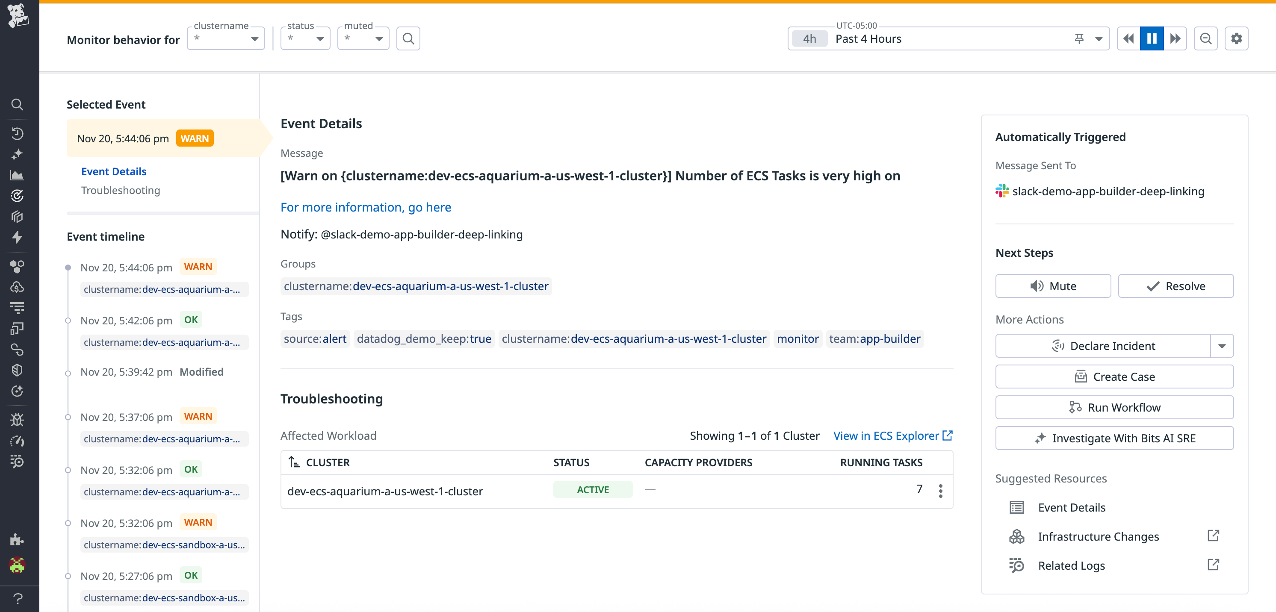Open the Slack icon next to message destination
The width and height of the screenshot is (1276, 612).
pos(1001,191)
